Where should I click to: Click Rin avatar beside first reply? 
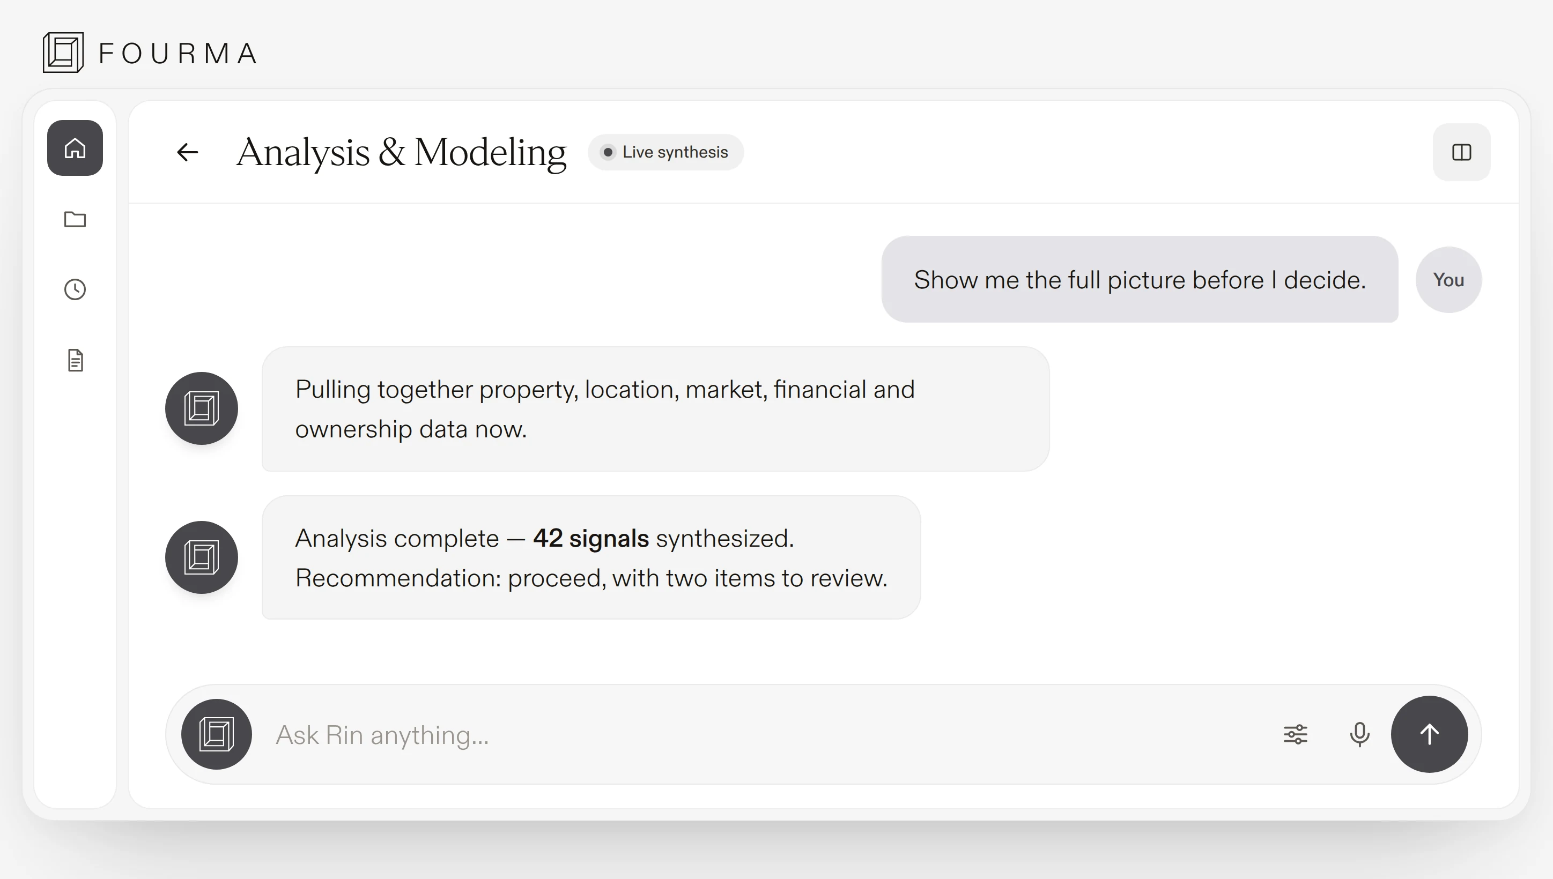click(x=202, y=409)
